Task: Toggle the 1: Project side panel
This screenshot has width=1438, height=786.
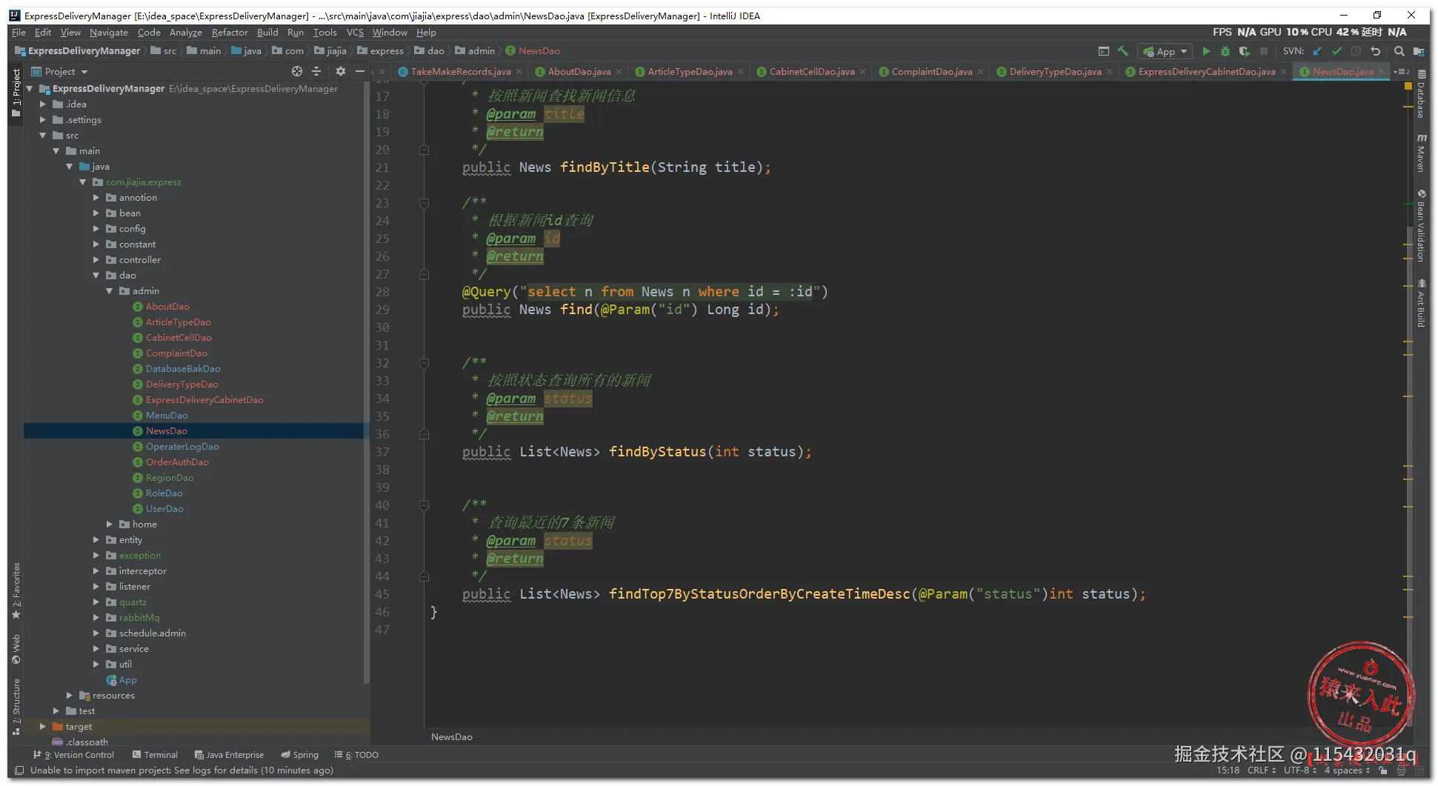Action: coord(16,93)
